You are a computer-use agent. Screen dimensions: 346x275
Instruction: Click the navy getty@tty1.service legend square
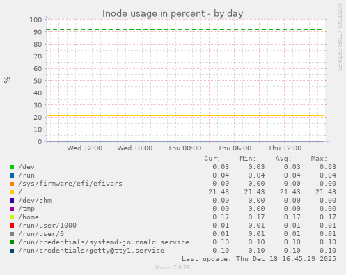point(12,251)
